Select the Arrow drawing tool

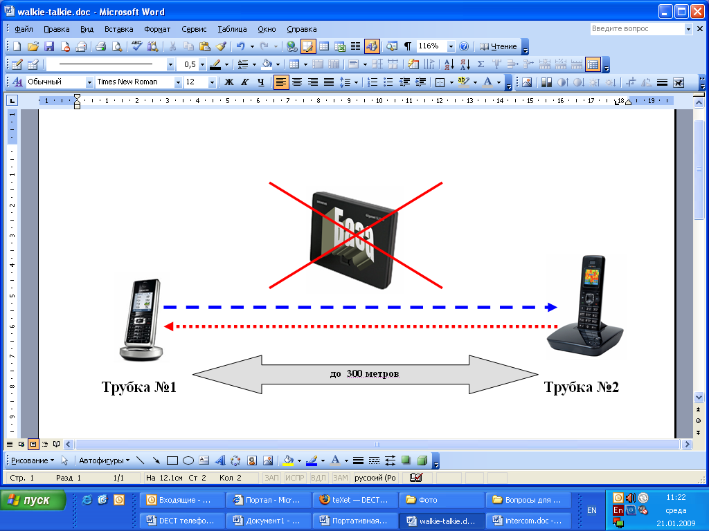pos(156,460)
